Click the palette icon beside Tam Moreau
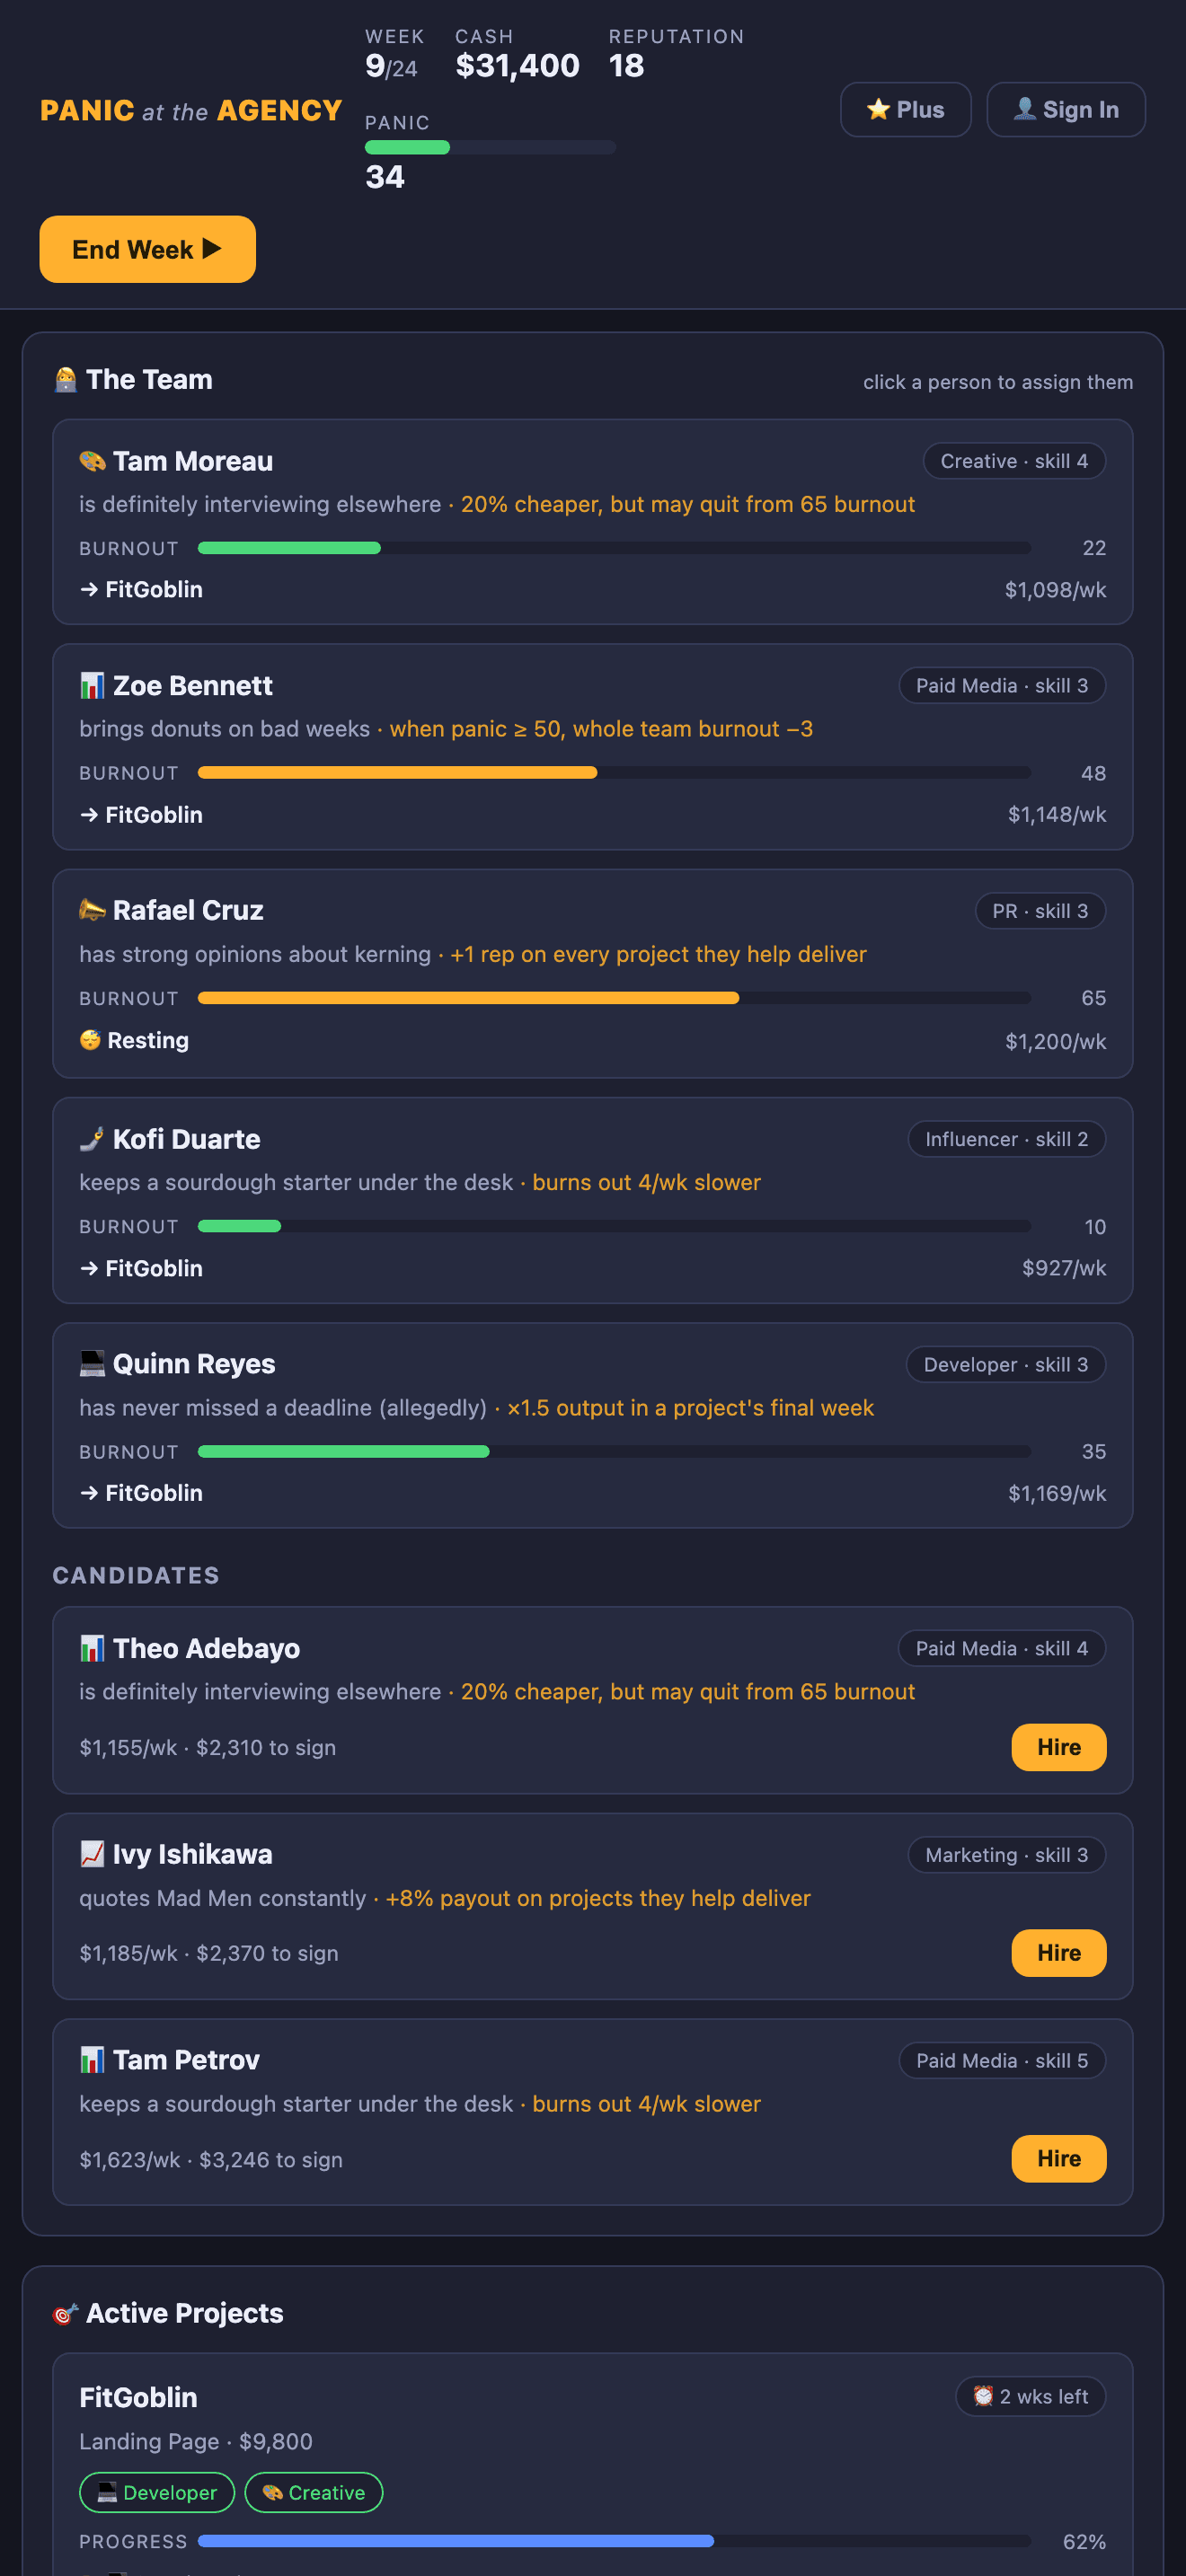This screenshot has width=1186, height=2576. tap(92, 461)
